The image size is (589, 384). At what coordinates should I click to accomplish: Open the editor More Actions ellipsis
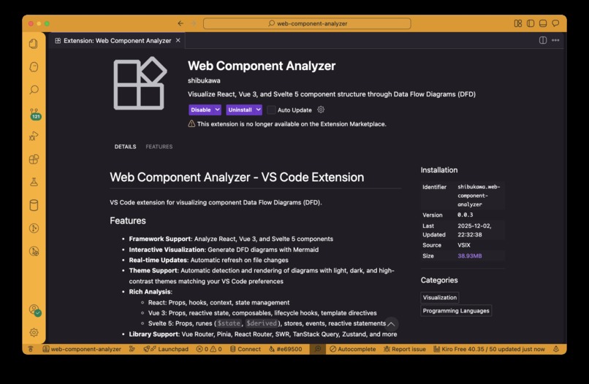(x=555, y=40)
